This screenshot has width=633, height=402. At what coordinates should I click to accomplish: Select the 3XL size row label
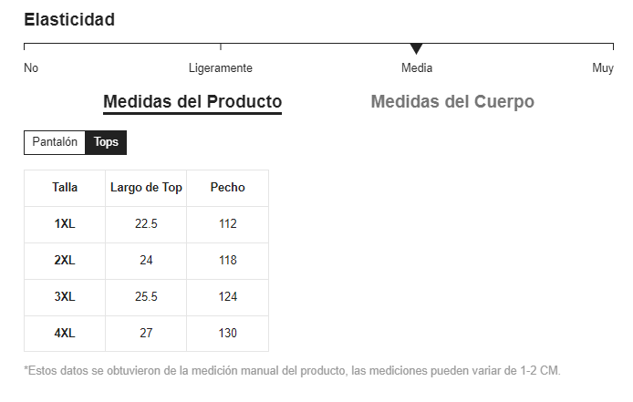click(x=65, y=297)
